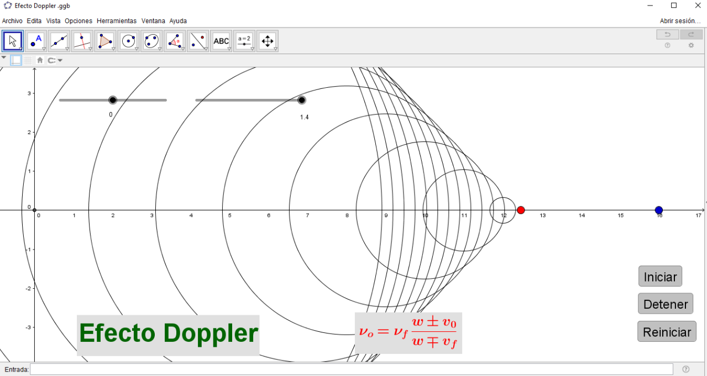Screen dimensions: 707x376
Task: Activate the Angle measurement tool
Action: 175,41
